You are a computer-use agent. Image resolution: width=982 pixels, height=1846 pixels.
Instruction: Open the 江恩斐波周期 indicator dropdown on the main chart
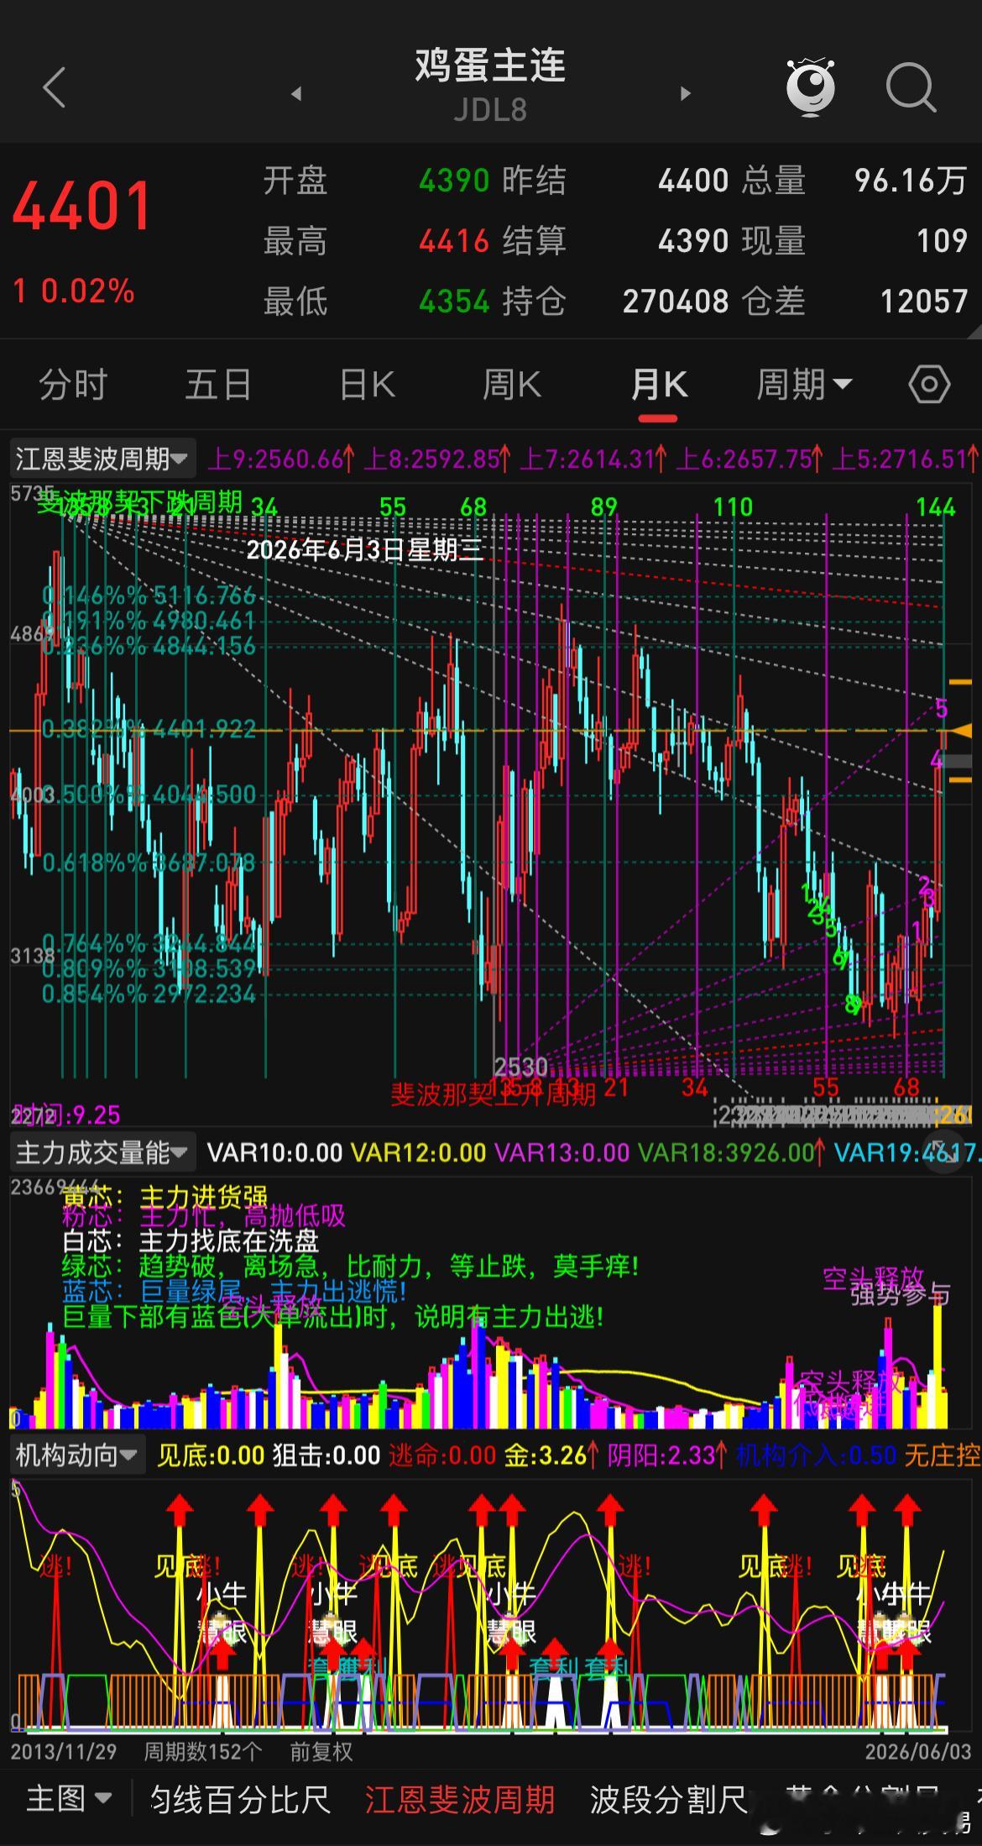pos(102,459)
